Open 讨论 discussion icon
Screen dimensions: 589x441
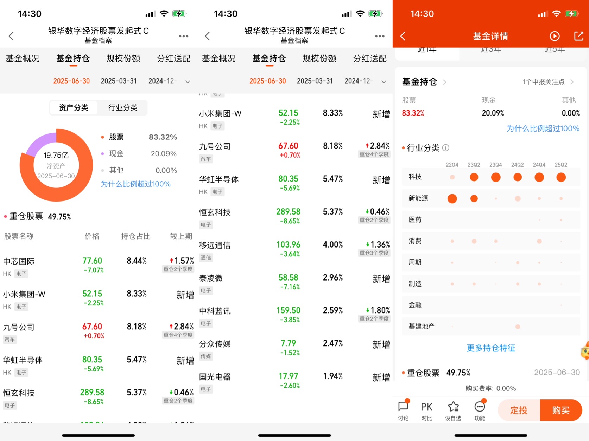pyautogui.click(x=403, y=410)
